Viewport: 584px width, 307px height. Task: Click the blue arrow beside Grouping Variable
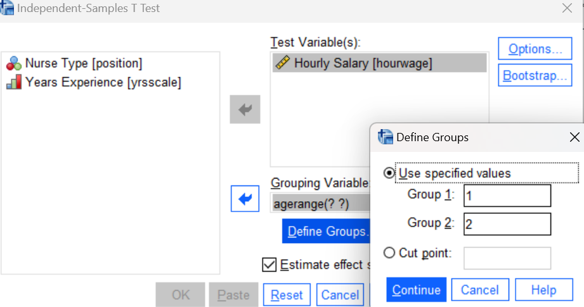coord(245,199)
